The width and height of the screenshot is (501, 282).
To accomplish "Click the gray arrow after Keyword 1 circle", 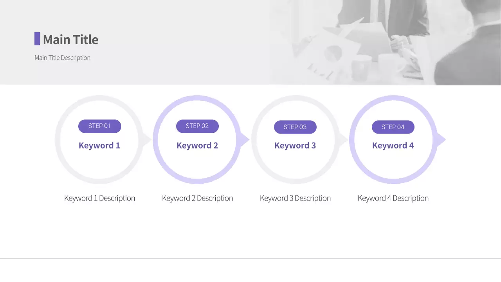I will click(x=147, y=139).
